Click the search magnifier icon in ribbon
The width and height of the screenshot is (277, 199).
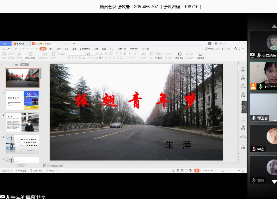143,49
